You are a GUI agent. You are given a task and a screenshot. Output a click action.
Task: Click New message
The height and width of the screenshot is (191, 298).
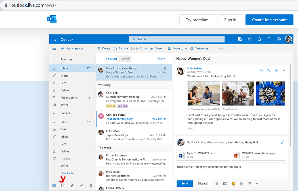coord(72,48)
